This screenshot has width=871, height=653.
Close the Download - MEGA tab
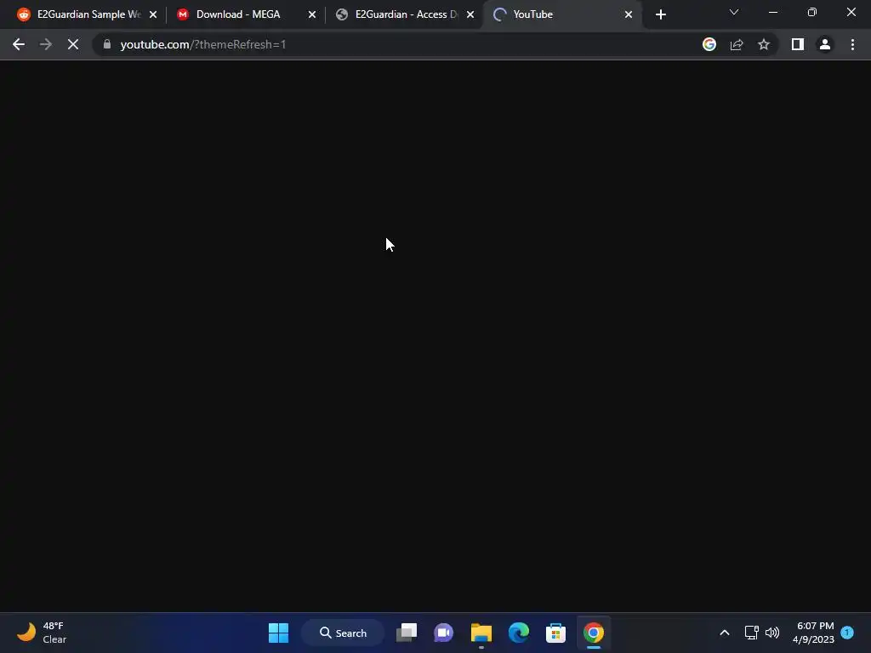(311, 14)
